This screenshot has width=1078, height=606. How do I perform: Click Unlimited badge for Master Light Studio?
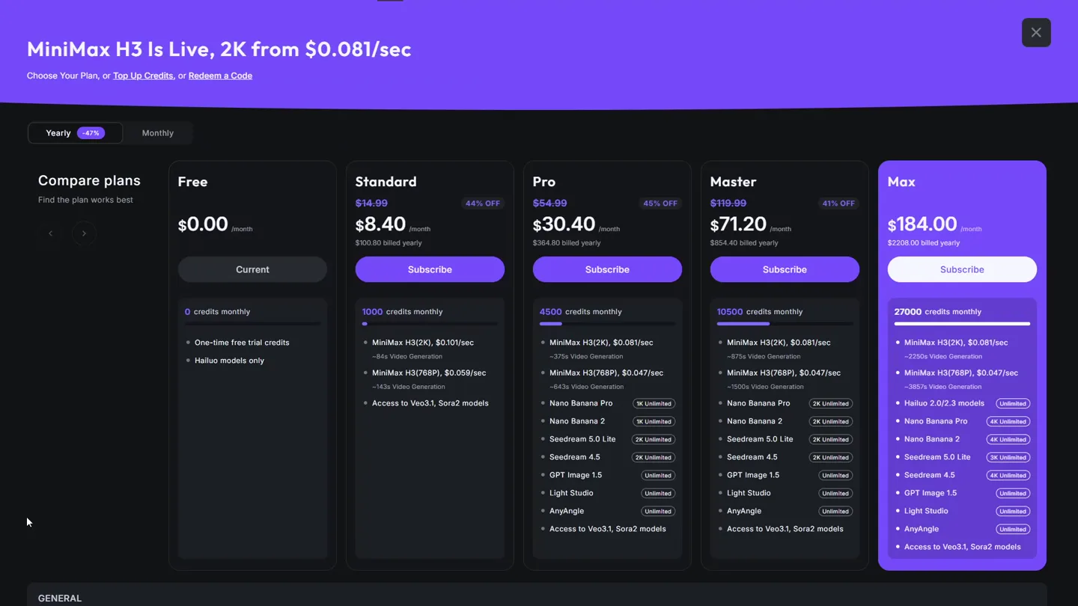pos(835,493)
